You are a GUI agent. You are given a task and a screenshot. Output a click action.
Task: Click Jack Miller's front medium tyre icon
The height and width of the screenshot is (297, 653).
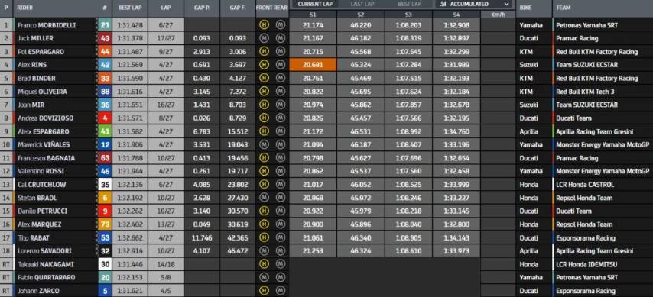click(263, 38)
